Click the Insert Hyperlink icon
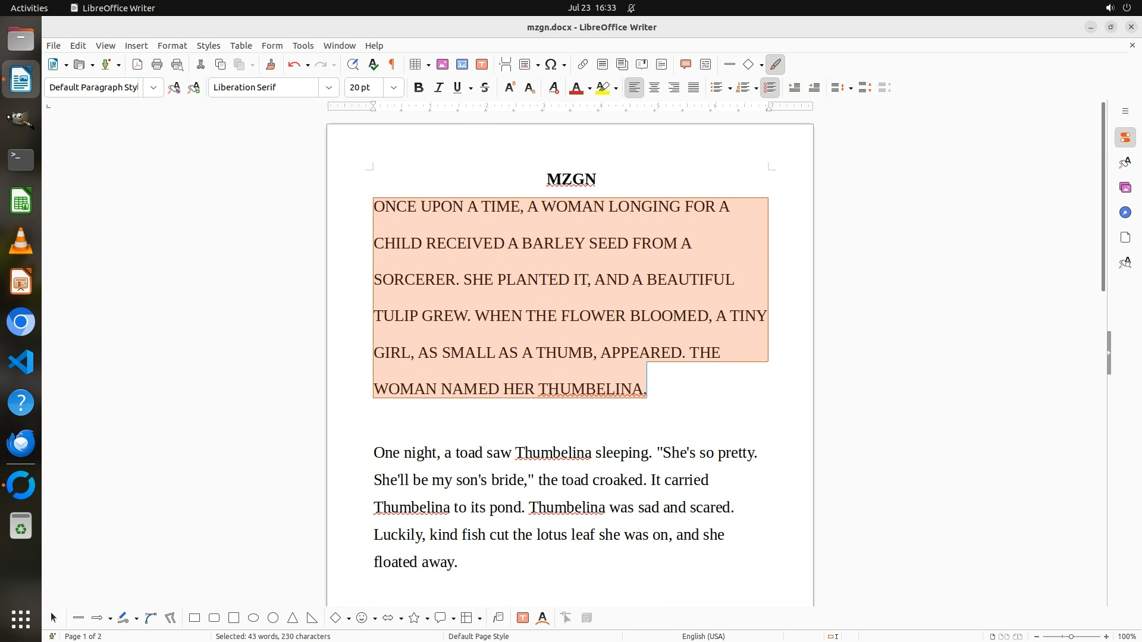 click(x=583, y=64)
